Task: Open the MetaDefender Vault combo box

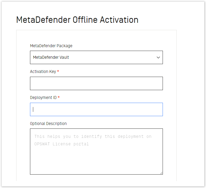Action: click(x=96, y=57)
